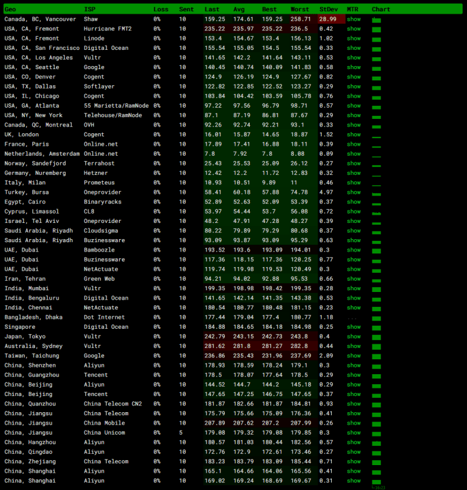Select the 'Prometeus' ISP cell
This screenshot has width=467, height=490.
click(99, 182)
